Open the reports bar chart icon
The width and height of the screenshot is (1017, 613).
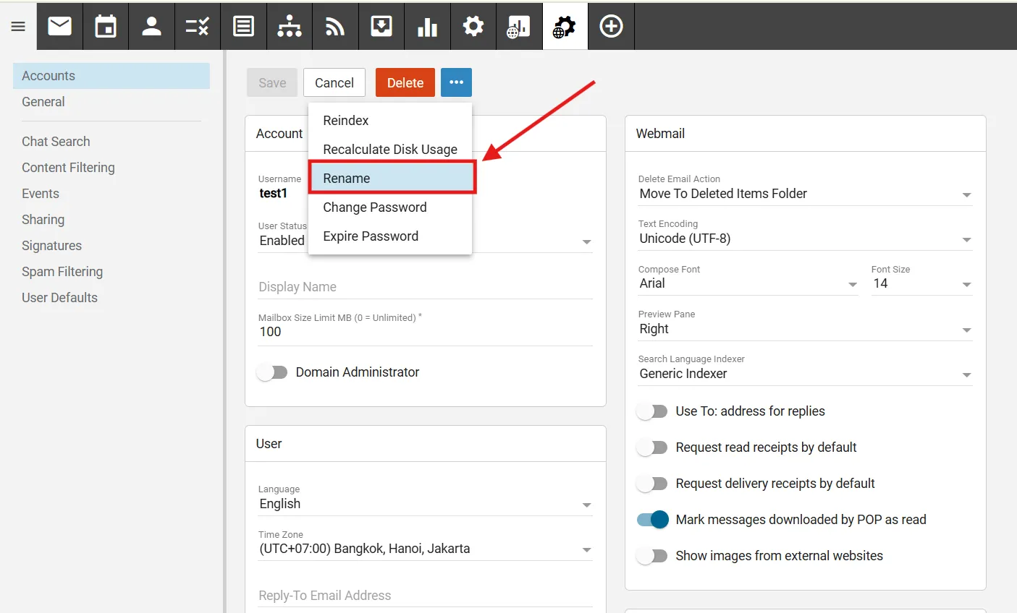[x=427, y=27]
